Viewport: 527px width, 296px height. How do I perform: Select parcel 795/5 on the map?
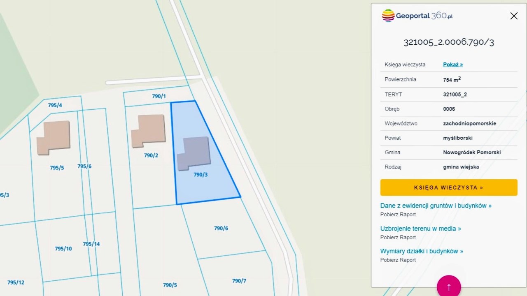(x=57, y=168)
